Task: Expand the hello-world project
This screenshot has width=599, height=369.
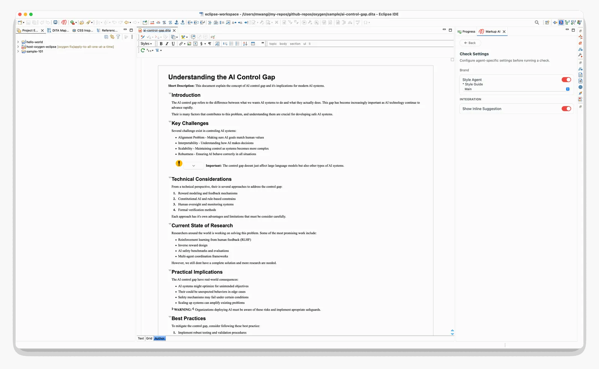Action: pos(18,42)
